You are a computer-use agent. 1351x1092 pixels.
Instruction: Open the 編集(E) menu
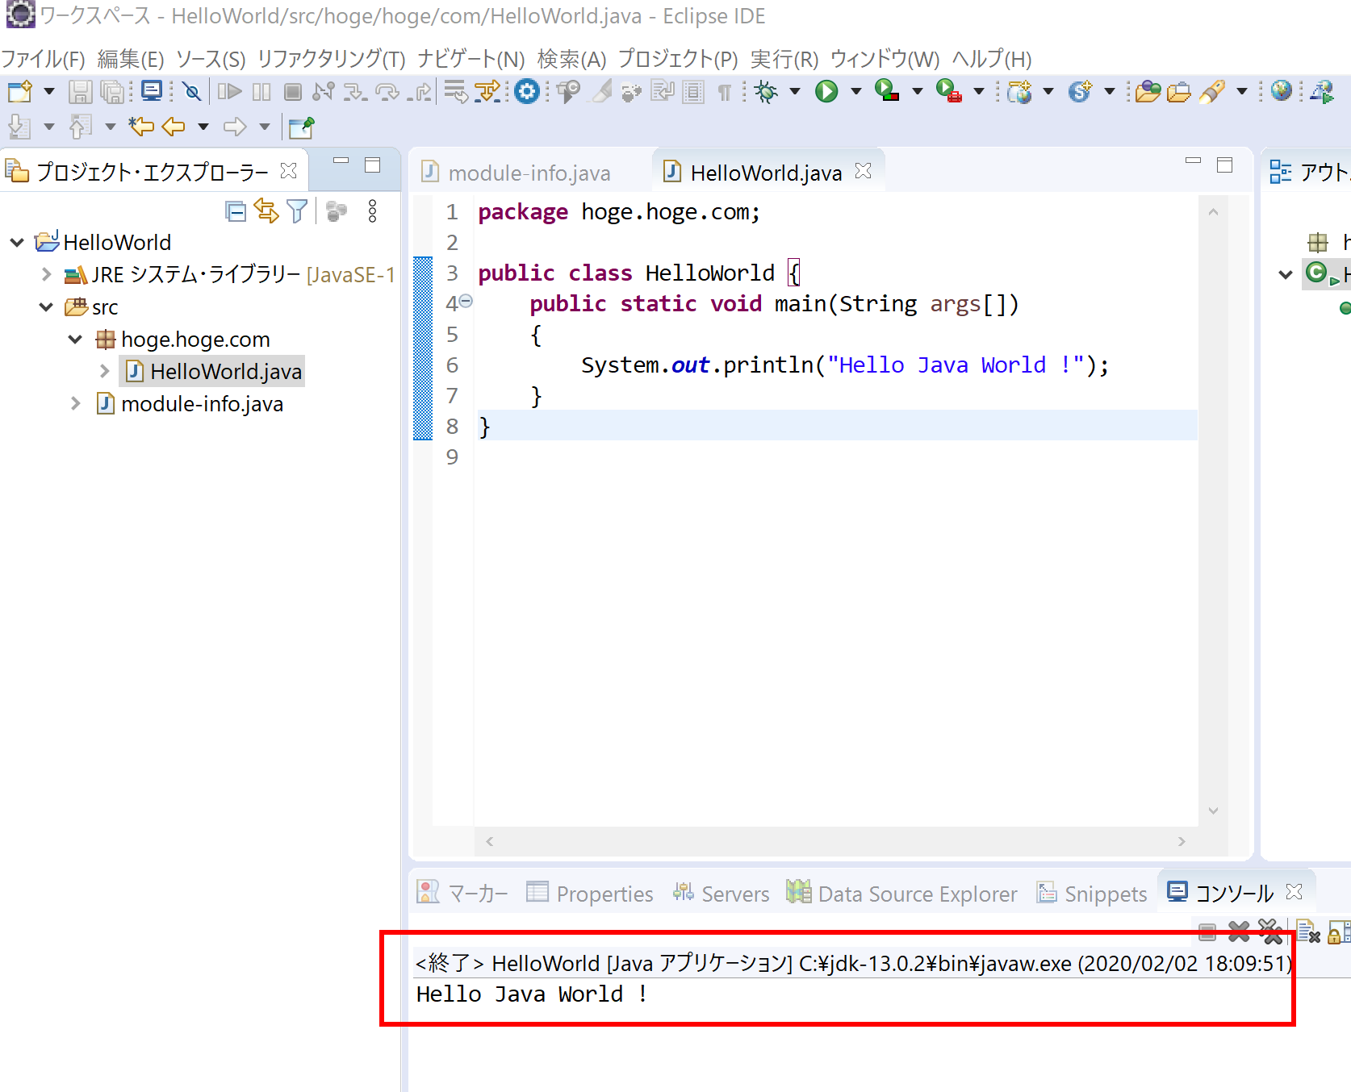pyautogui.click(x=131, y=59)
